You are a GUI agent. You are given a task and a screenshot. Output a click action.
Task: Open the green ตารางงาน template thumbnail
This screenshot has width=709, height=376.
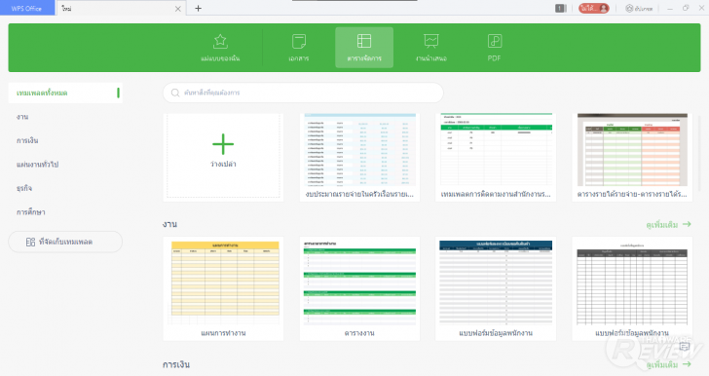(x=360, y=282)
